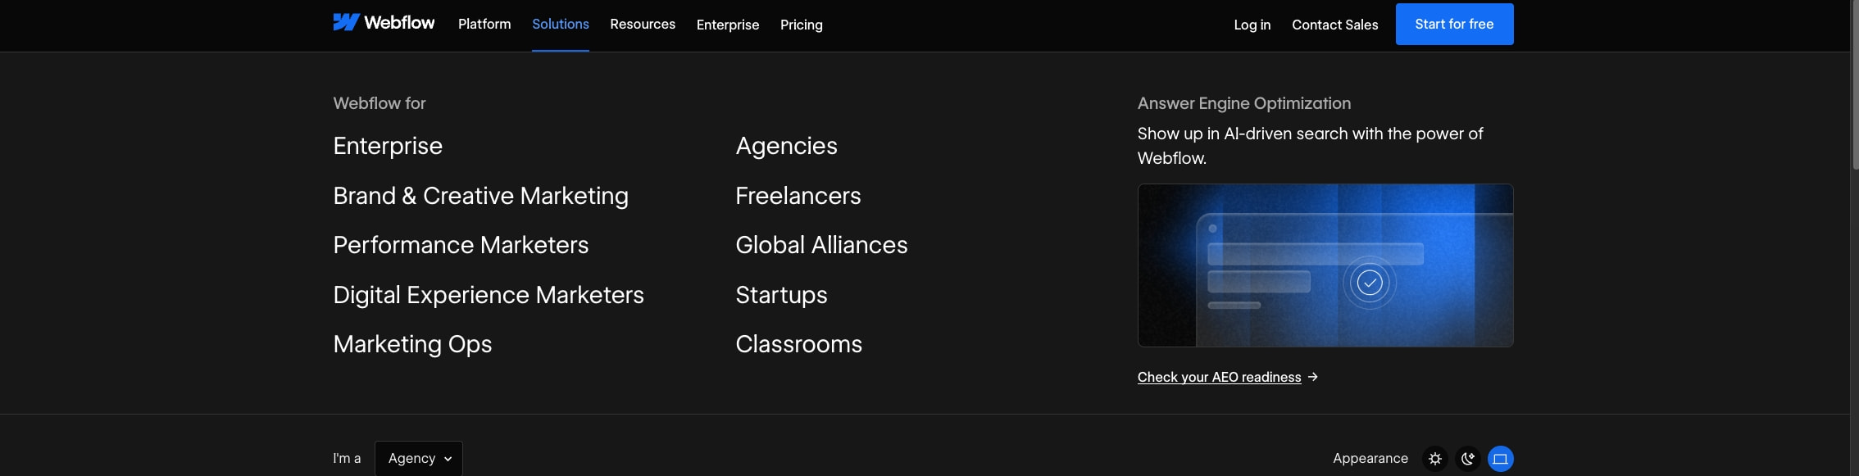This screenshot has height=476, width=1859.
Task: Open the I'm a Agency dropdown
Action: 419,459
